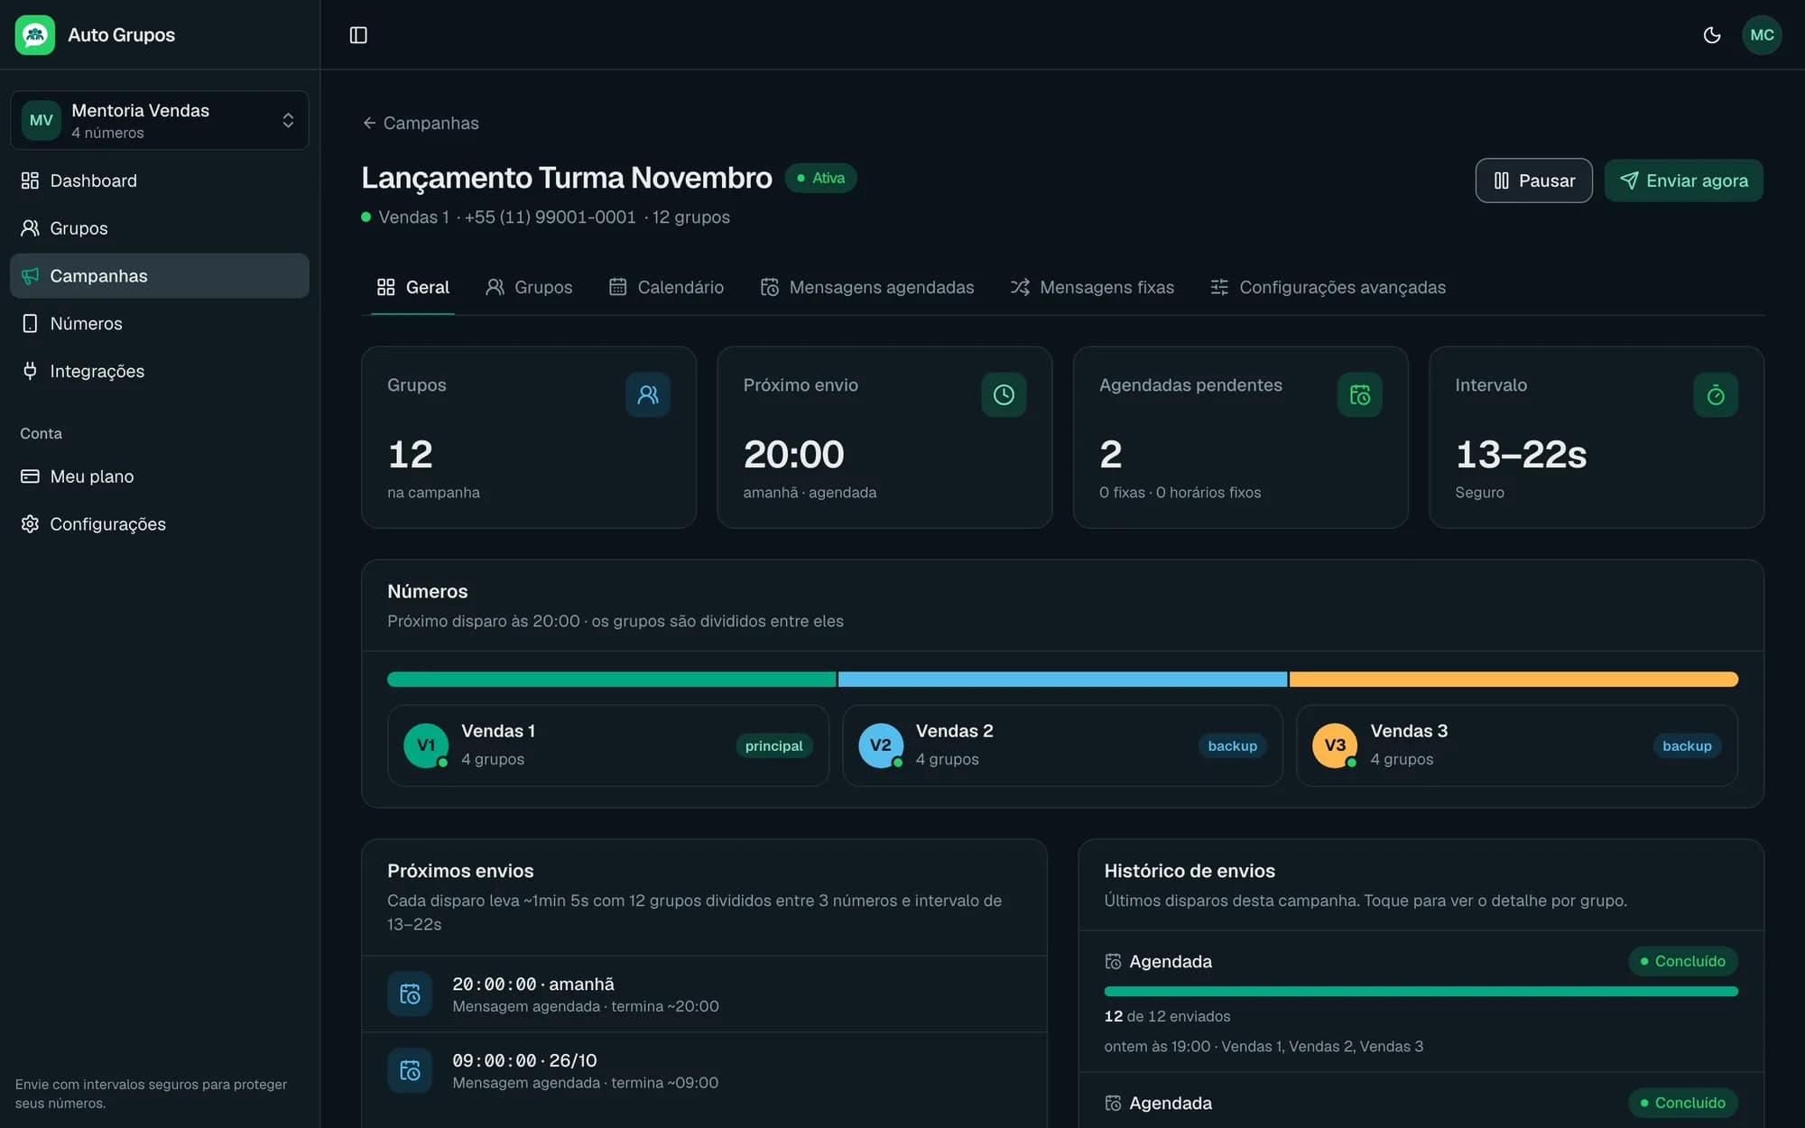1805x1128 pixels.
Task: Open the Agendada history entry from ontem 19:00
Action: click(x=1421, y=1002)
